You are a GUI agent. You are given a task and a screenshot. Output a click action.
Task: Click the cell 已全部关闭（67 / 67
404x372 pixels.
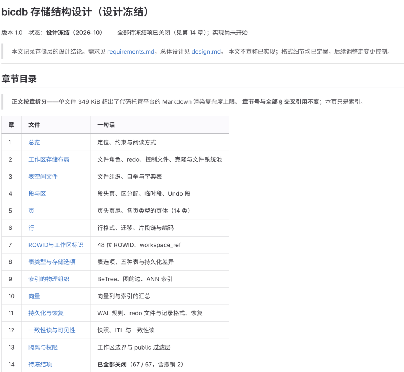point(159,364)
